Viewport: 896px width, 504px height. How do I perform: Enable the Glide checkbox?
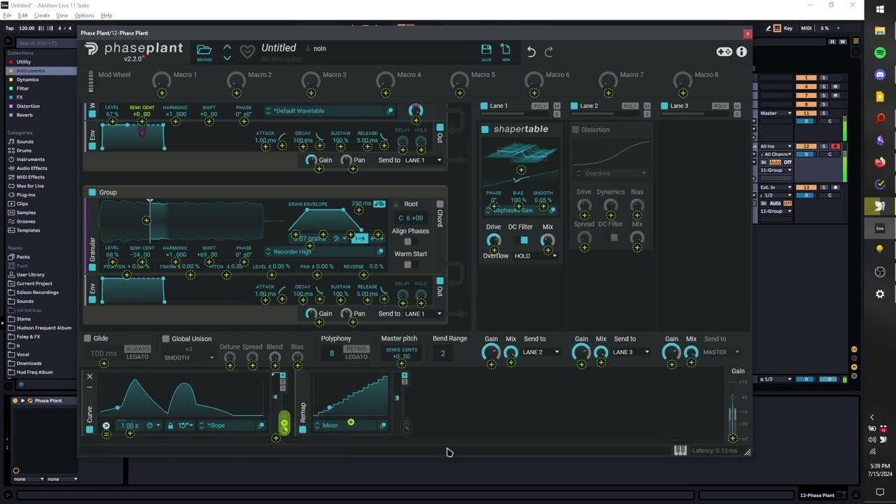click(87, 339)
